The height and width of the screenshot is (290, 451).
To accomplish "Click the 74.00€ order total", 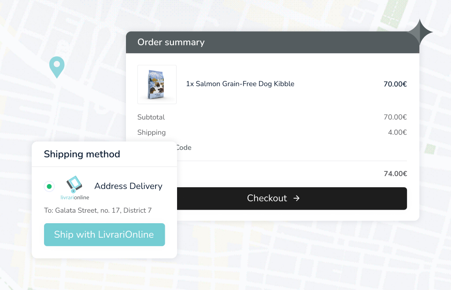I will pos(395,174).
